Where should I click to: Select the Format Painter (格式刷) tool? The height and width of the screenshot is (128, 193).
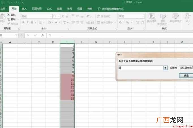(12, 24)
